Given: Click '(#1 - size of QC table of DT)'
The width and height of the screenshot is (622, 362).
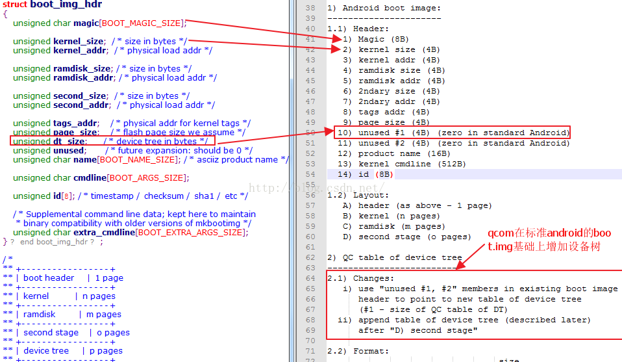Looking at the screenshot, I should pos(433,309).
